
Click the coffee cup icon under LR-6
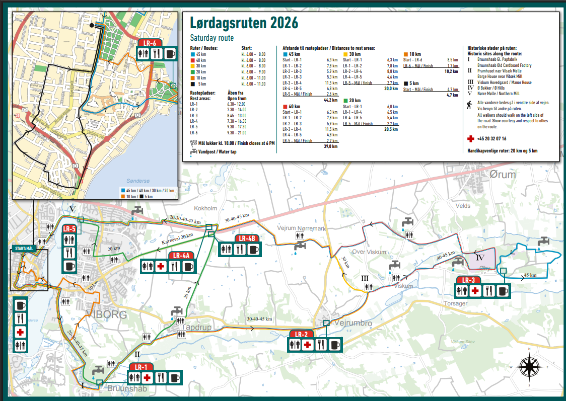[170, 53]
